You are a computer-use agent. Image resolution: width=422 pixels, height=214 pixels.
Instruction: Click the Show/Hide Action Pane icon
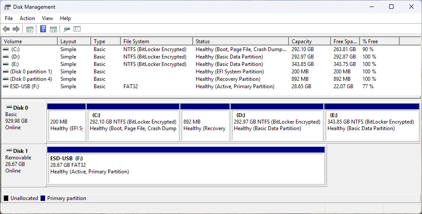[53, 29]
